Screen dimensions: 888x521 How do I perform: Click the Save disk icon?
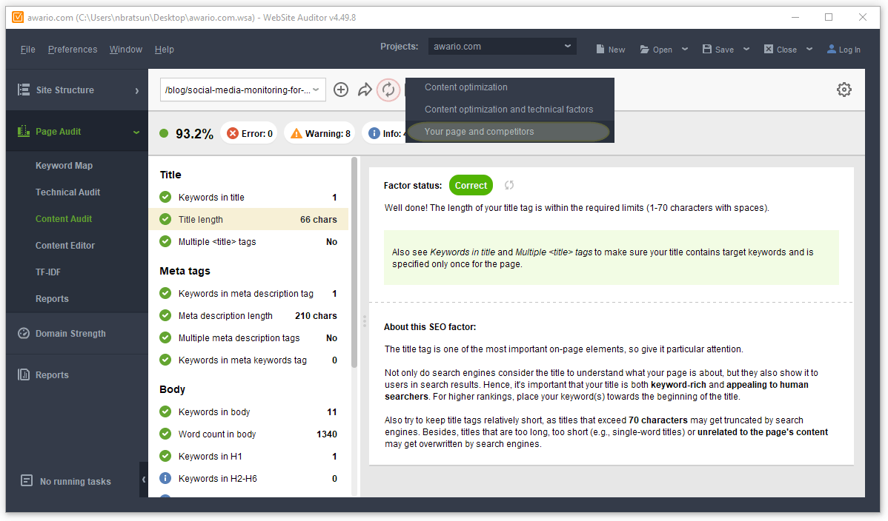click(x=707, y=50)
